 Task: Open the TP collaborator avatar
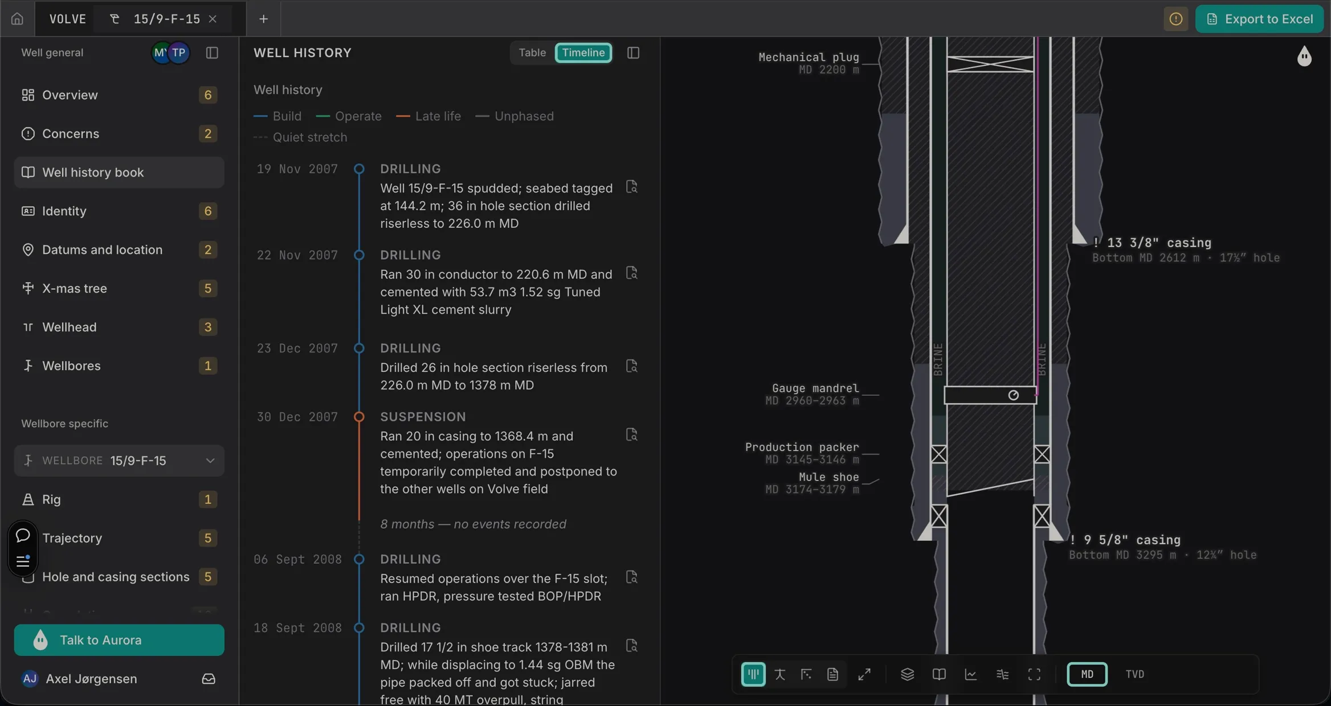tap(179, 52)
